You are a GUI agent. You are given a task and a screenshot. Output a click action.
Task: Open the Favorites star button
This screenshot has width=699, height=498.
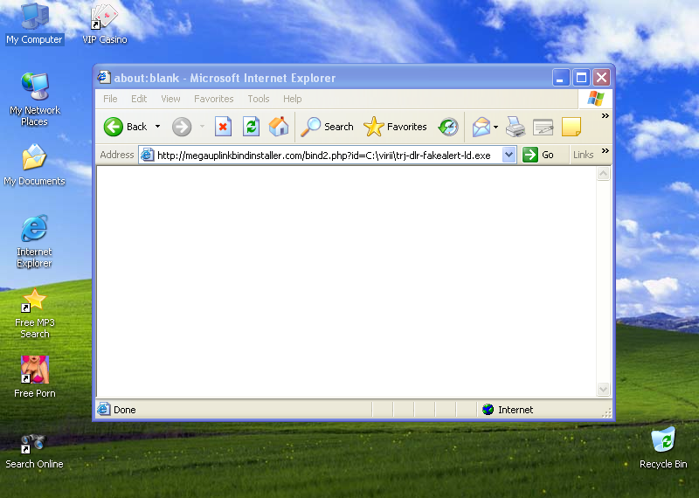396,127
